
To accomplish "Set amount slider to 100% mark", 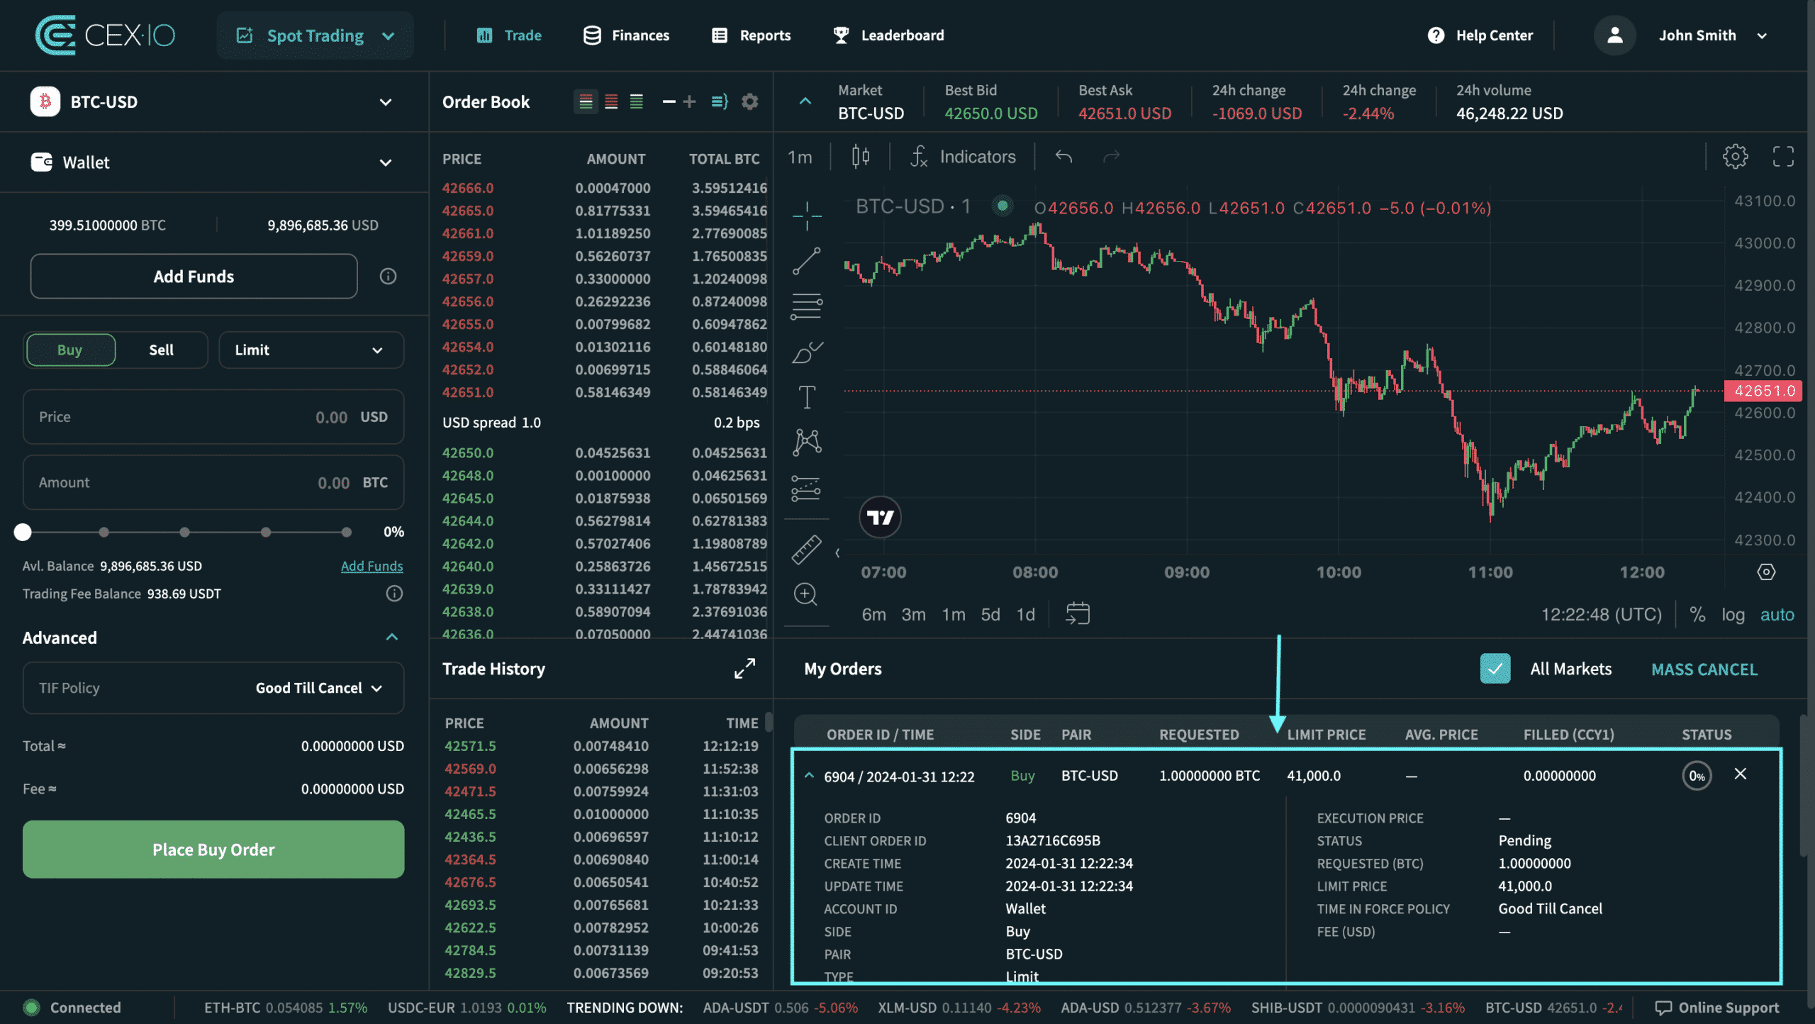I will point(346,532).
